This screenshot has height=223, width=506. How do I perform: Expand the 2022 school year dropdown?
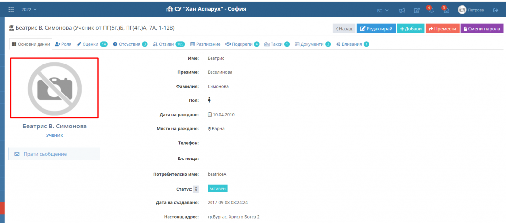(29, 10)
